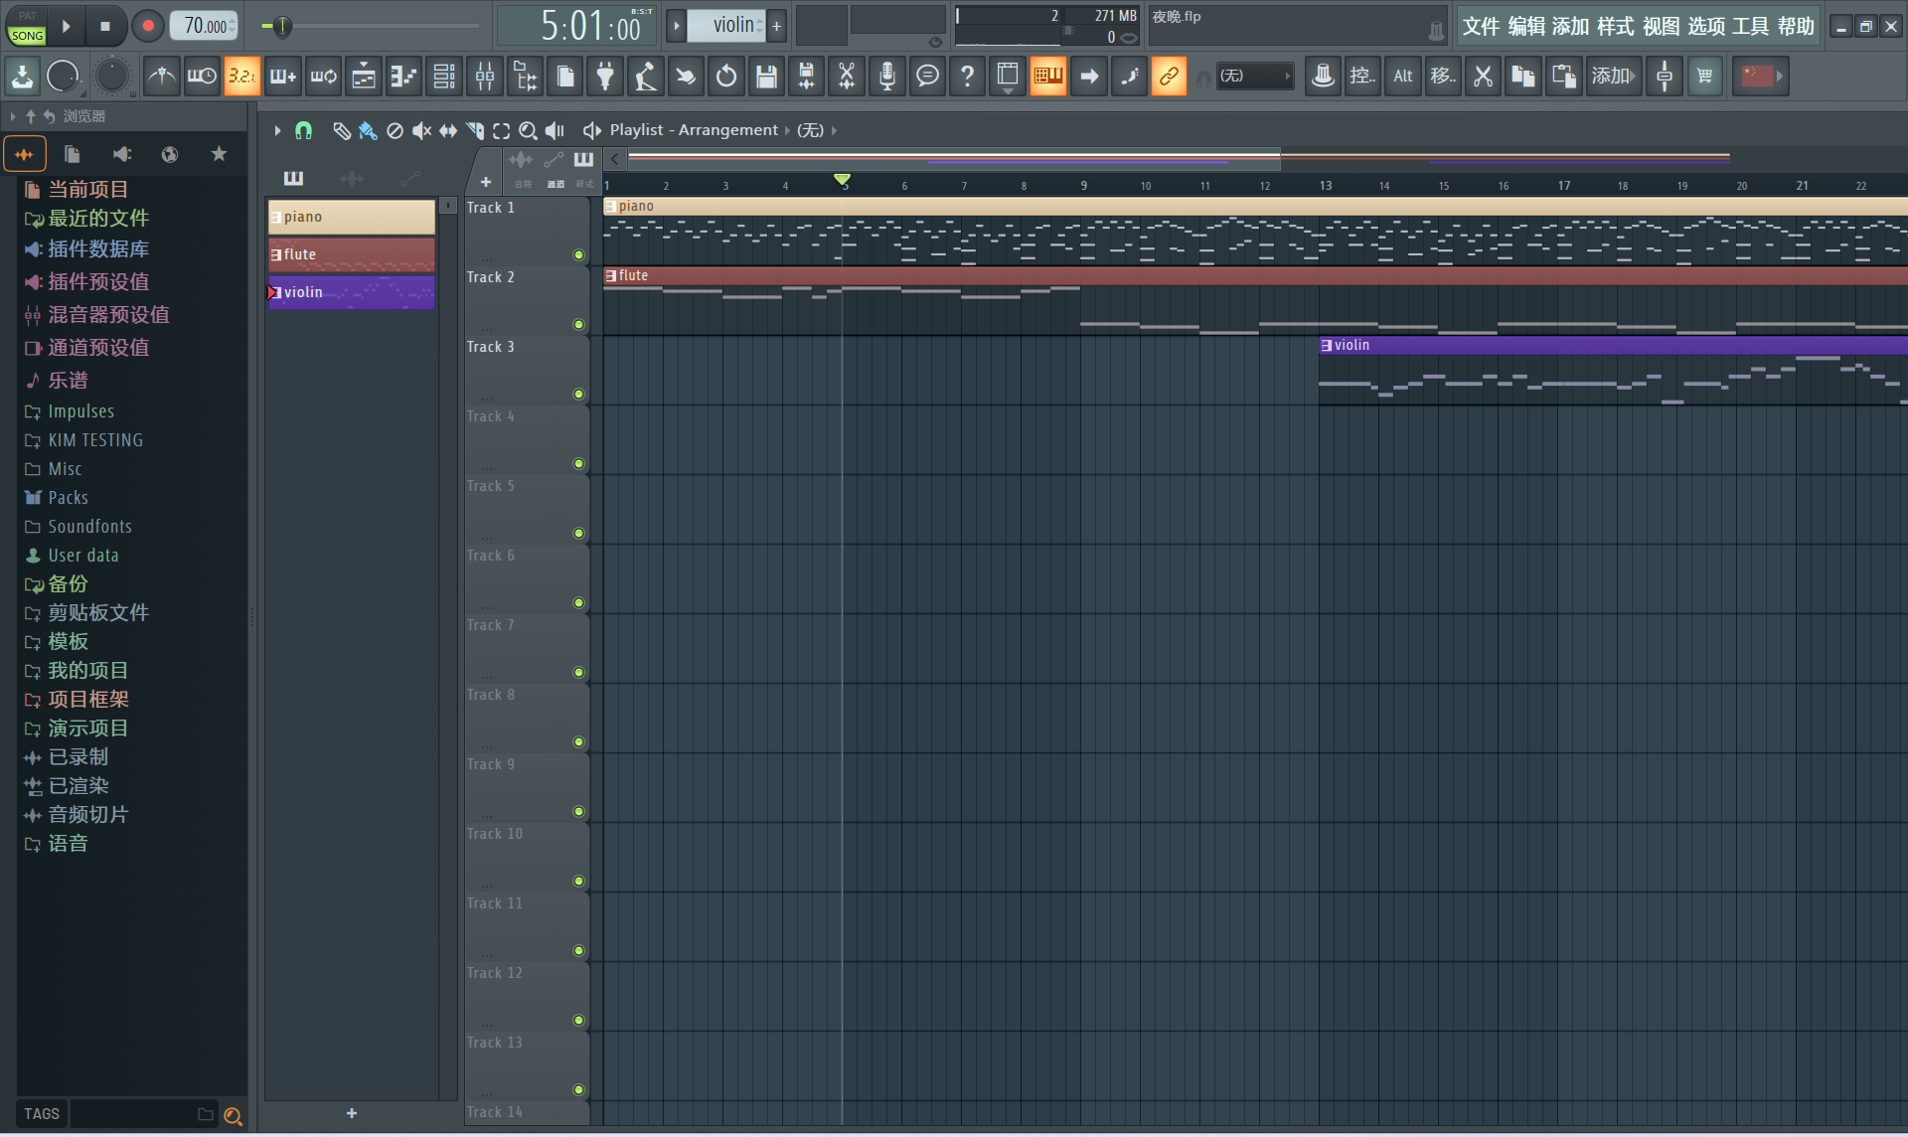Open the step sequencer channel rack

coord(444,77)
